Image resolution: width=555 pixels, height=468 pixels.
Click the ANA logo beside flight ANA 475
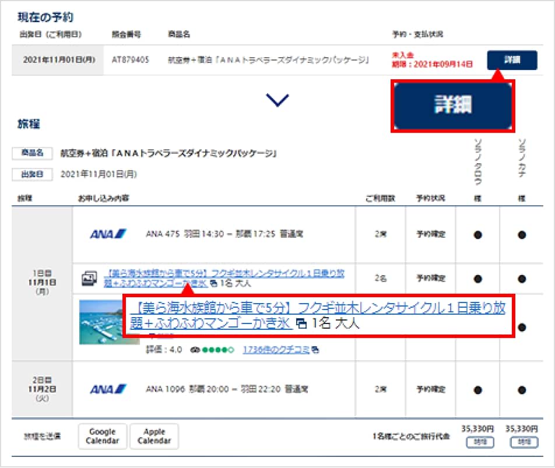tap(108, 234)
